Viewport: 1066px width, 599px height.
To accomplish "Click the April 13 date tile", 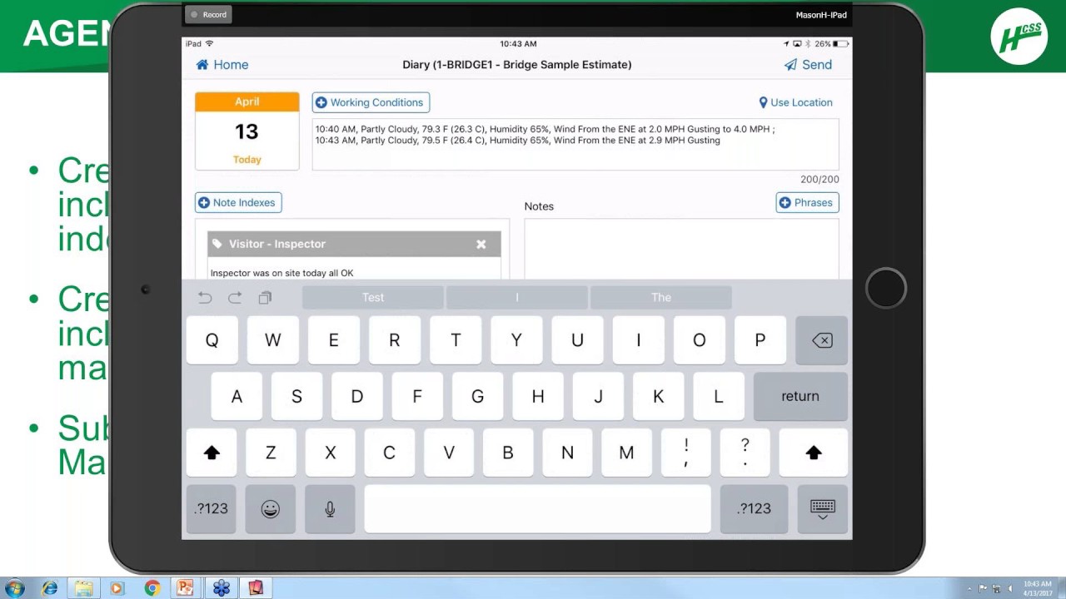I will point(247,131).
